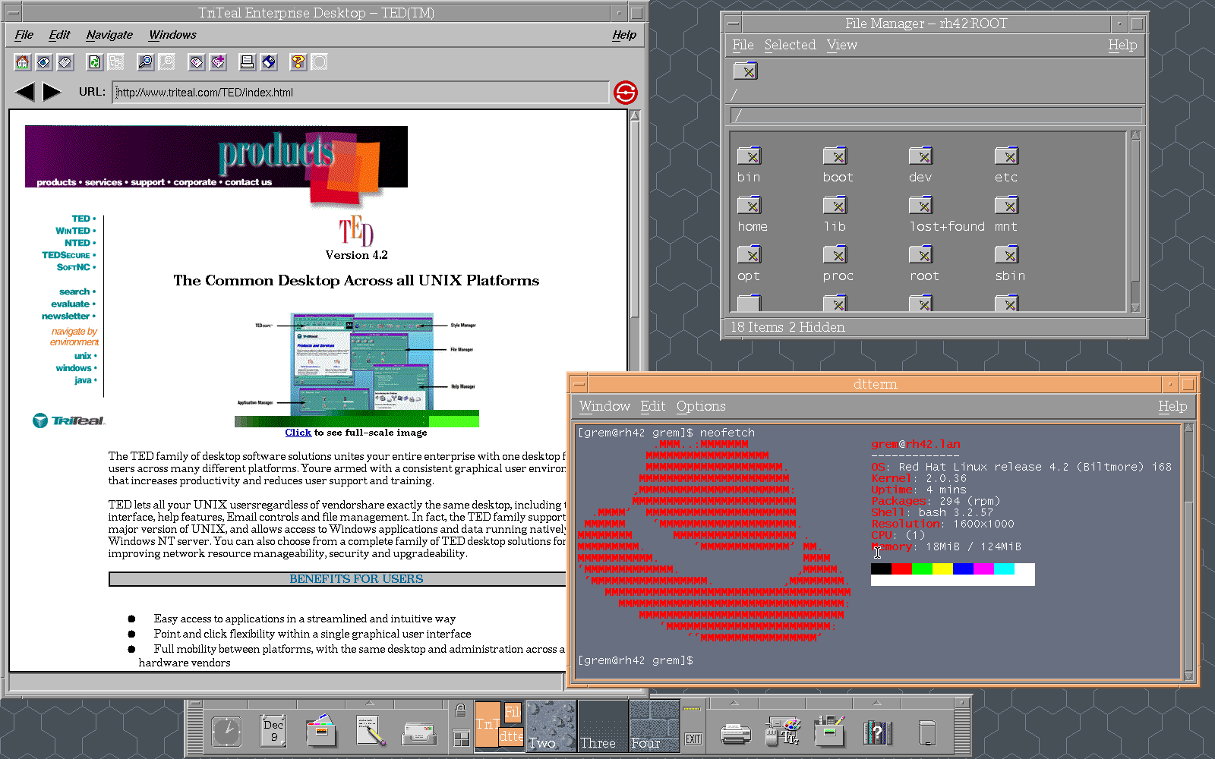
Task: Open the Text Editor pencil icon on front panel
Action: (x=370, y=732)
